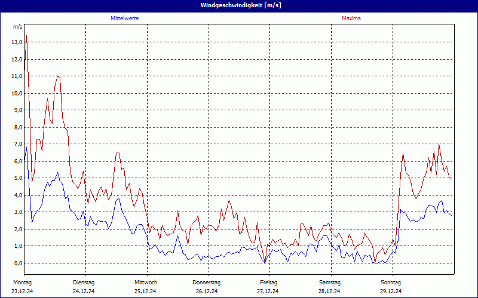Viewport: 478px width, 298px height.
Task: Select the Samstag day label
Action: 330,282
